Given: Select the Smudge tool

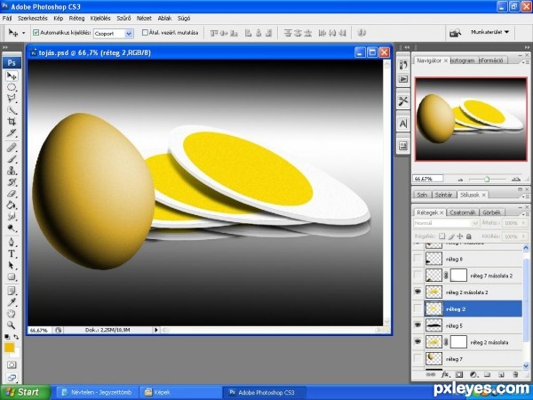Looking at the screenshot, I should 12,216.
